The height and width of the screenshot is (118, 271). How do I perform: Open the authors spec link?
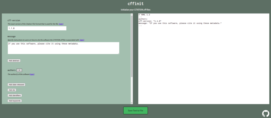[x=32, y=74]
